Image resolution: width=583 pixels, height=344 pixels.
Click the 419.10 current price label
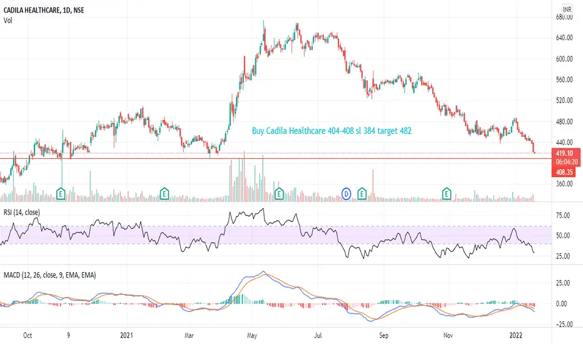(564, 153)
